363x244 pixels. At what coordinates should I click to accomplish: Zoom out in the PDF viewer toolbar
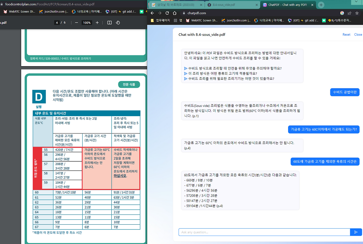coord(76,23)
